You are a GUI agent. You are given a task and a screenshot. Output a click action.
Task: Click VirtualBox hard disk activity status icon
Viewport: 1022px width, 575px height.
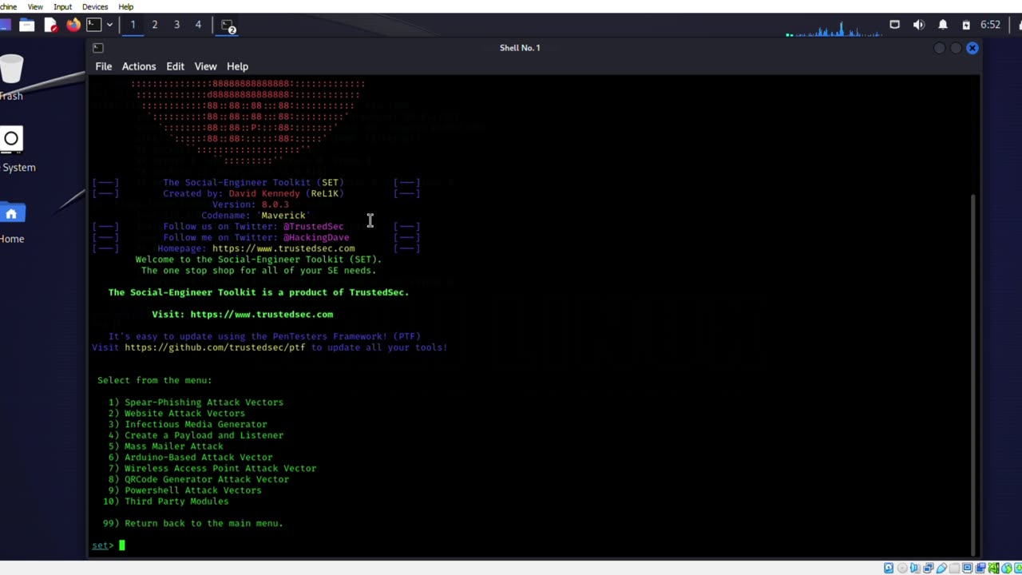point(889,568)
